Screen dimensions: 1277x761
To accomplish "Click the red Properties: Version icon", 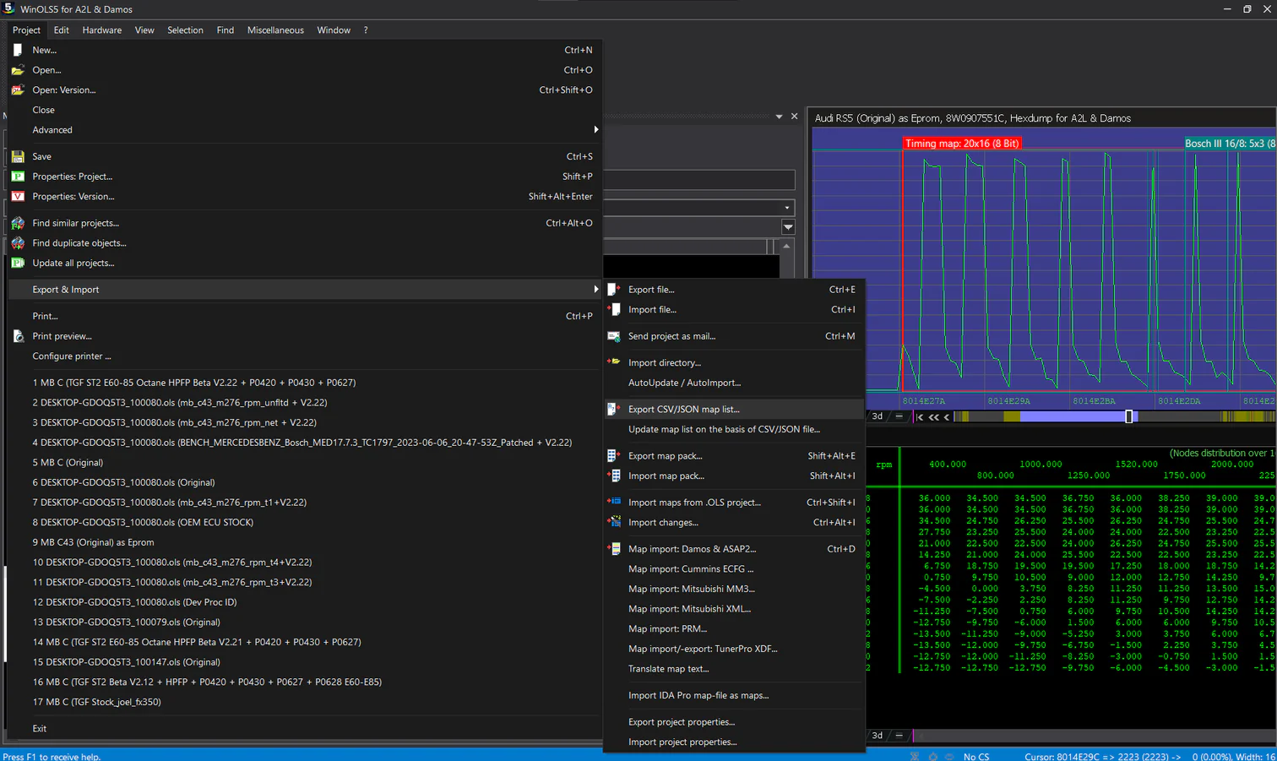I will pos(18,196).
